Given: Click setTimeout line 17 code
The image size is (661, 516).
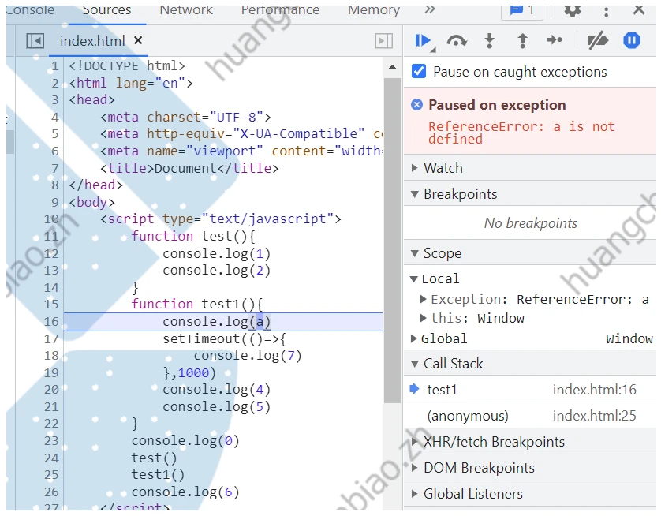Looking at the screenshot, I should 225,339.
